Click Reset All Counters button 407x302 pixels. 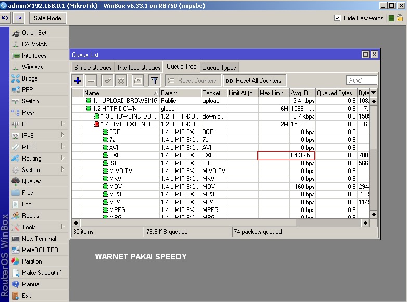(255, 81)
